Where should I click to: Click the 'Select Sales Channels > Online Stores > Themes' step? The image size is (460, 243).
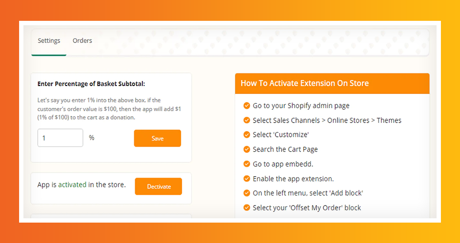coord(327,120)
